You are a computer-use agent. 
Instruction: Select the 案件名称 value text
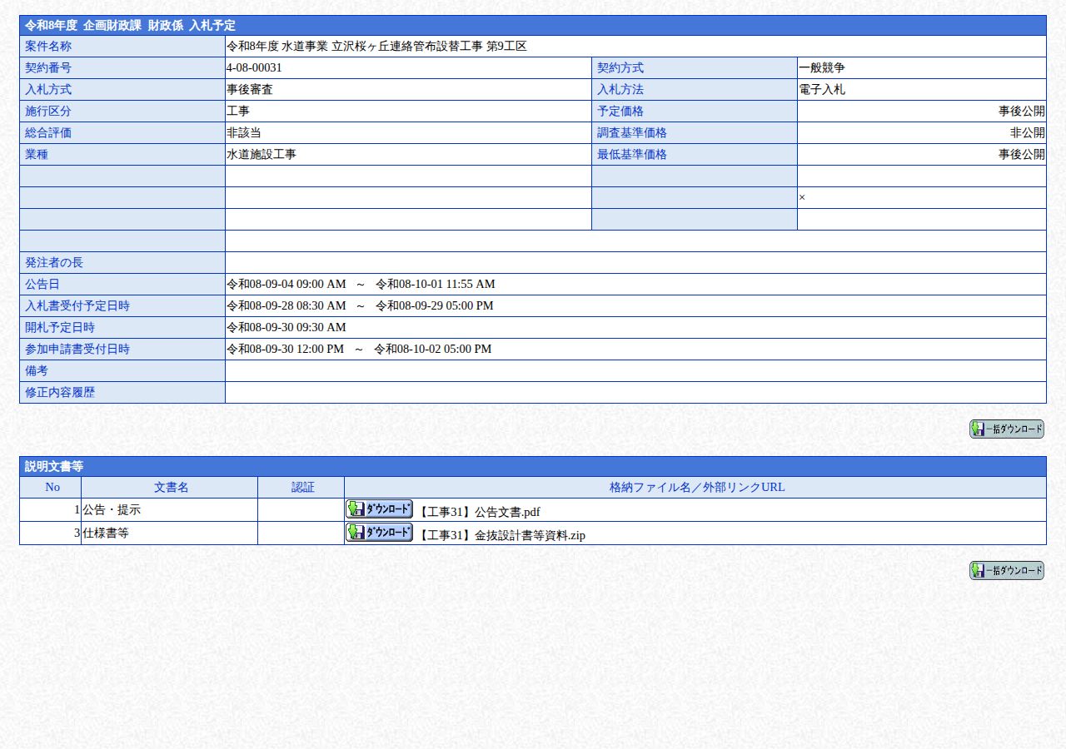tap(376, 47)
